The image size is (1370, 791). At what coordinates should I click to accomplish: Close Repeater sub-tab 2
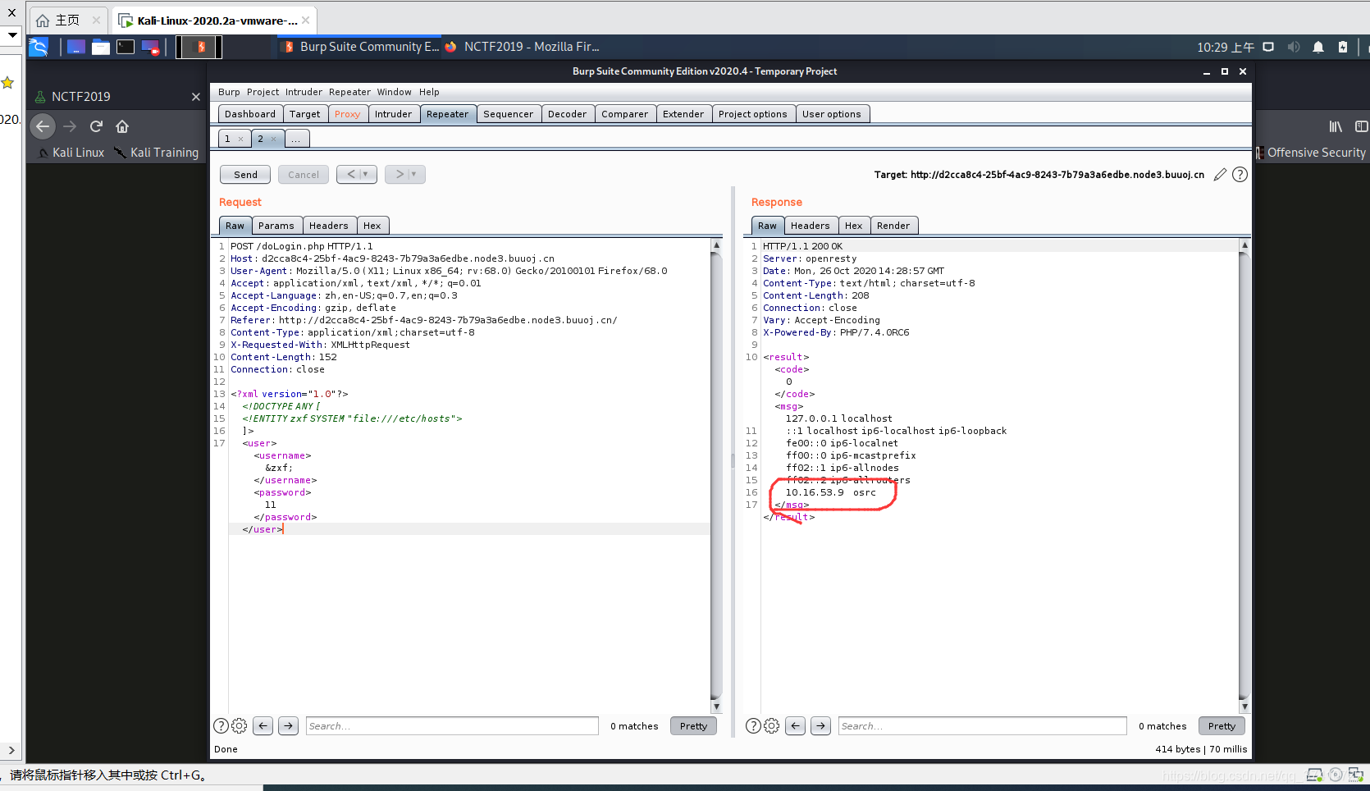coord(273,139)
